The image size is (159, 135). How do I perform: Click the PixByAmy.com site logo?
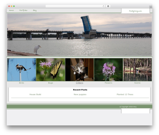pos(135,11)
